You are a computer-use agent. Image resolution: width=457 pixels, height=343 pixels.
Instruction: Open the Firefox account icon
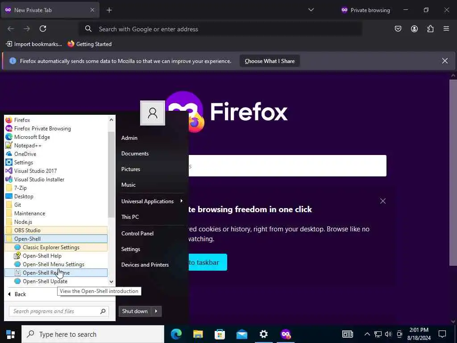coord(414,29)
